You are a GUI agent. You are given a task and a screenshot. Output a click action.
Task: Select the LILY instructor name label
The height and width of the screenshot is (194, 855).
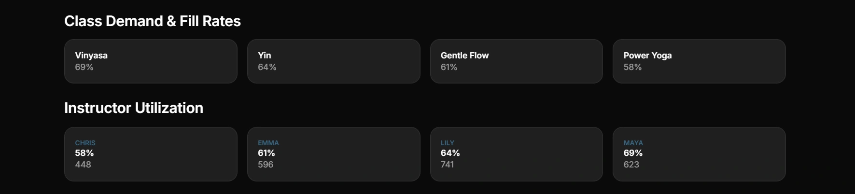pos(447,143)
